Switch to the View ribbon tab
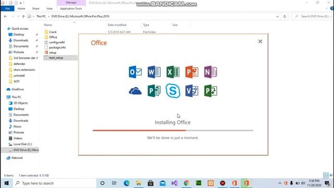Viewport: 334px width, 188px height. pos(50,8)
